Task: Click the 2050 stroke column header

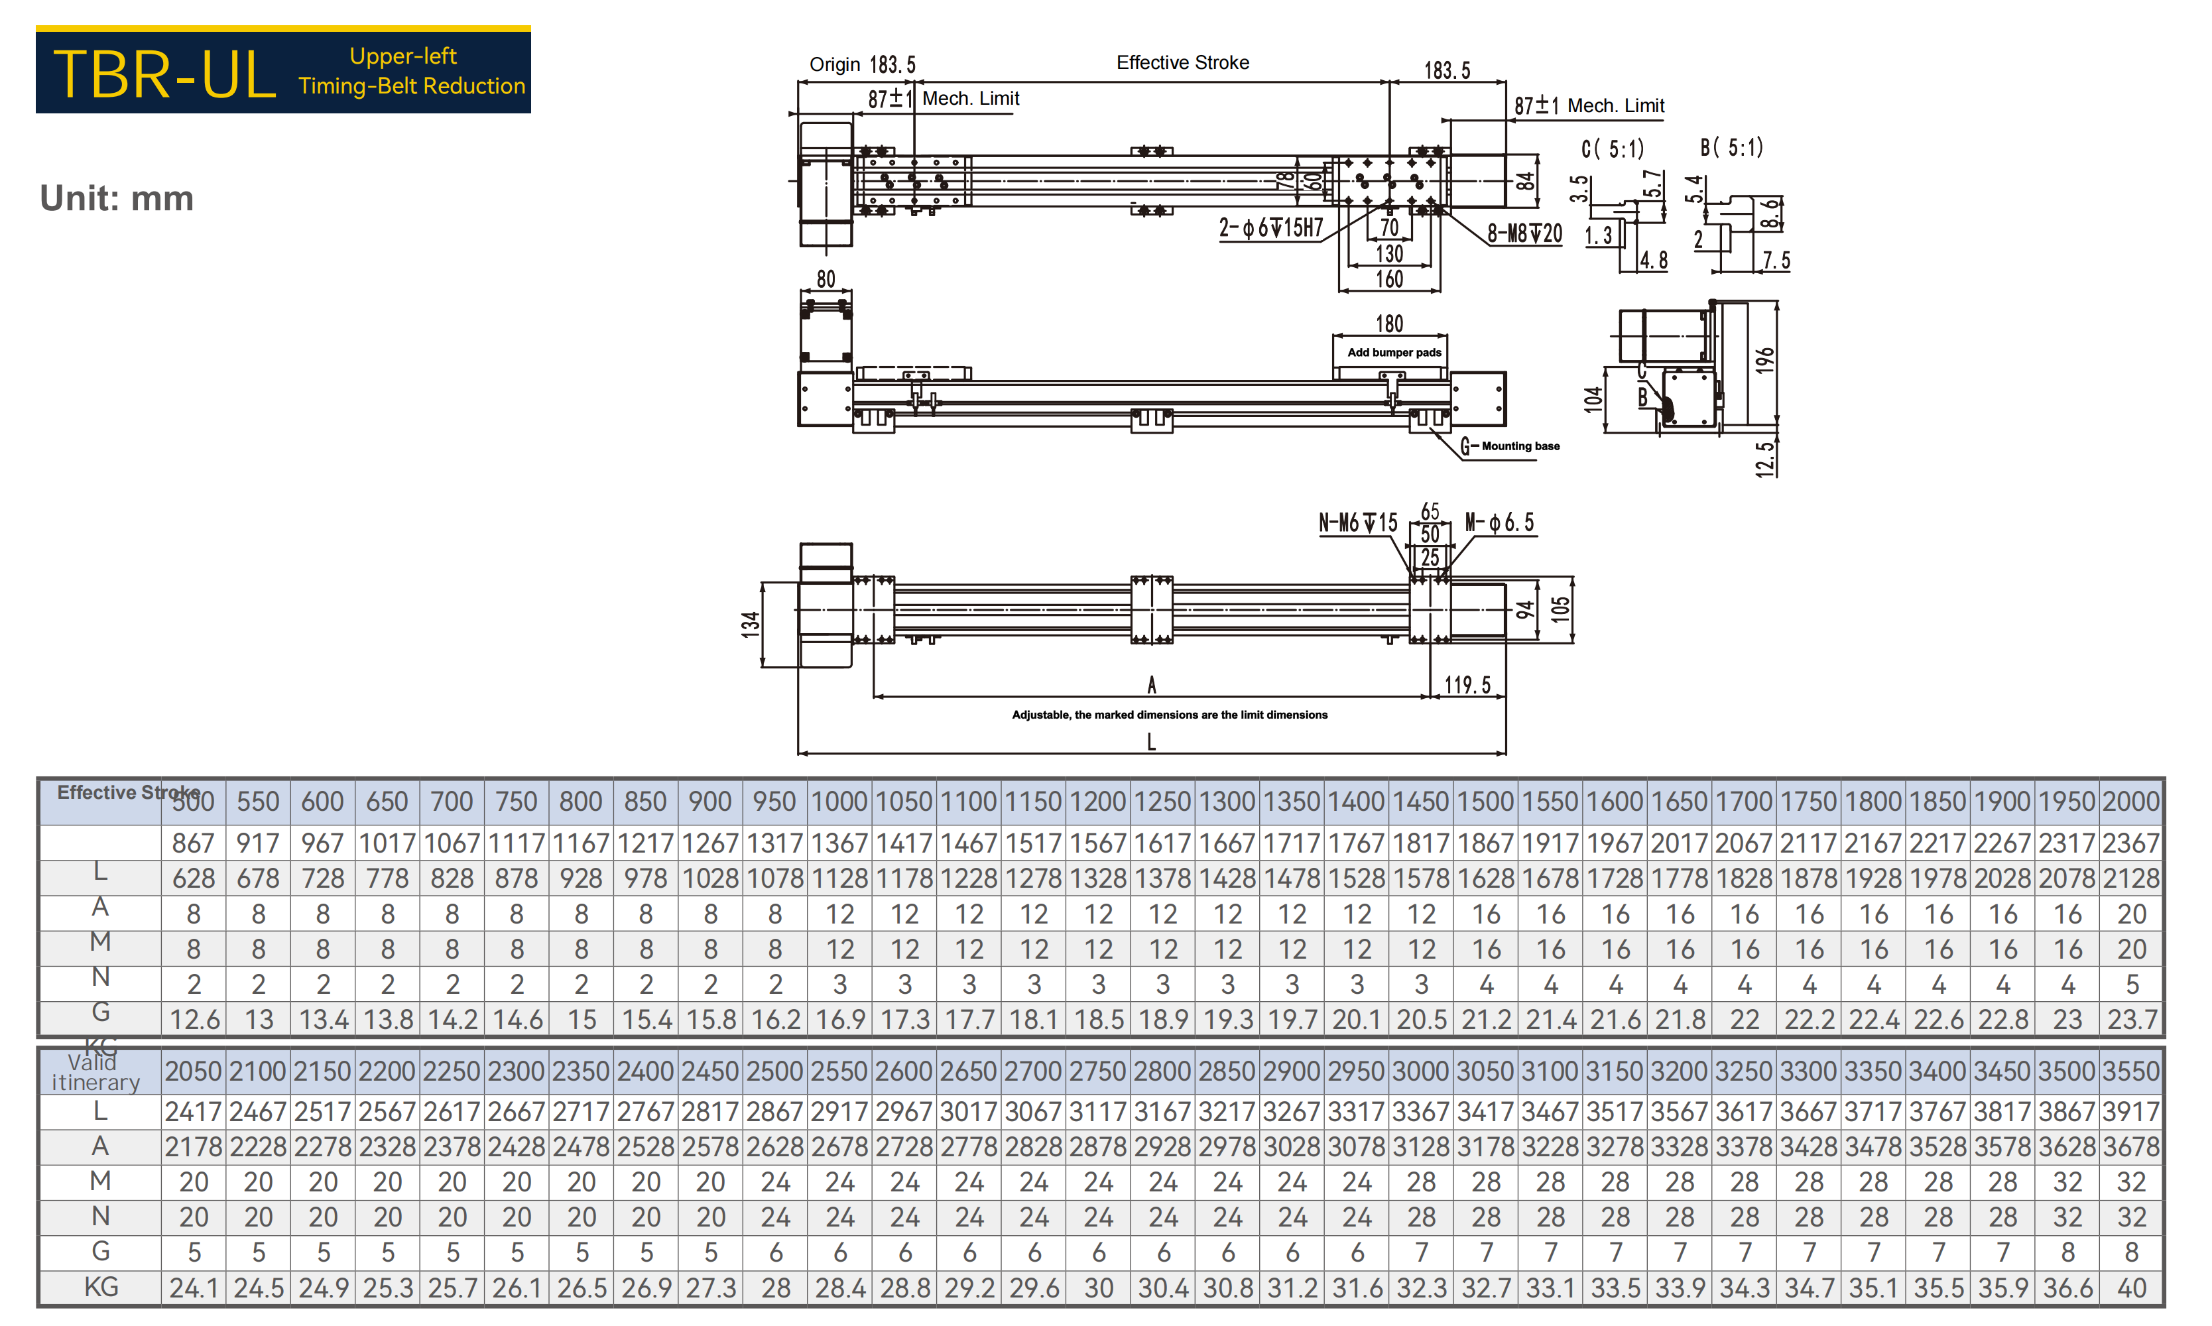Action: (193, 1071)
